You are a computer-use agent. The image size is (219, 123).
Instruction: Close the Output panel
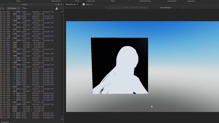click(61, 4)
